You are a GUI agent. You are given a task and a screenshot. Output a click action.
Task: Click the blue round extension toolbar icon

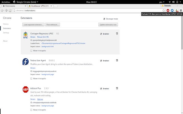click(172, 11)
